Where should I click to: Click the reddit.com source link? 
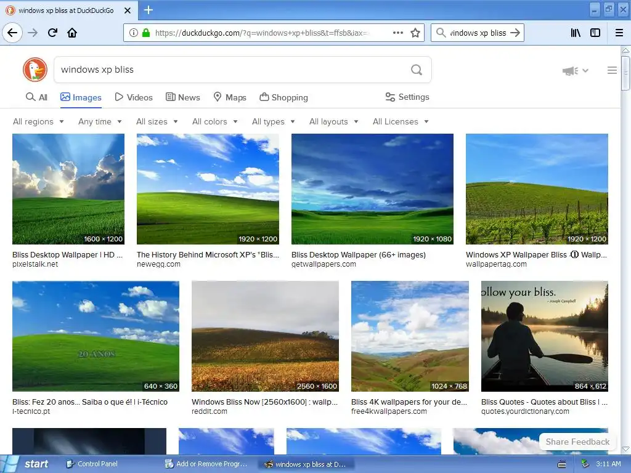[x=210, y=411]
